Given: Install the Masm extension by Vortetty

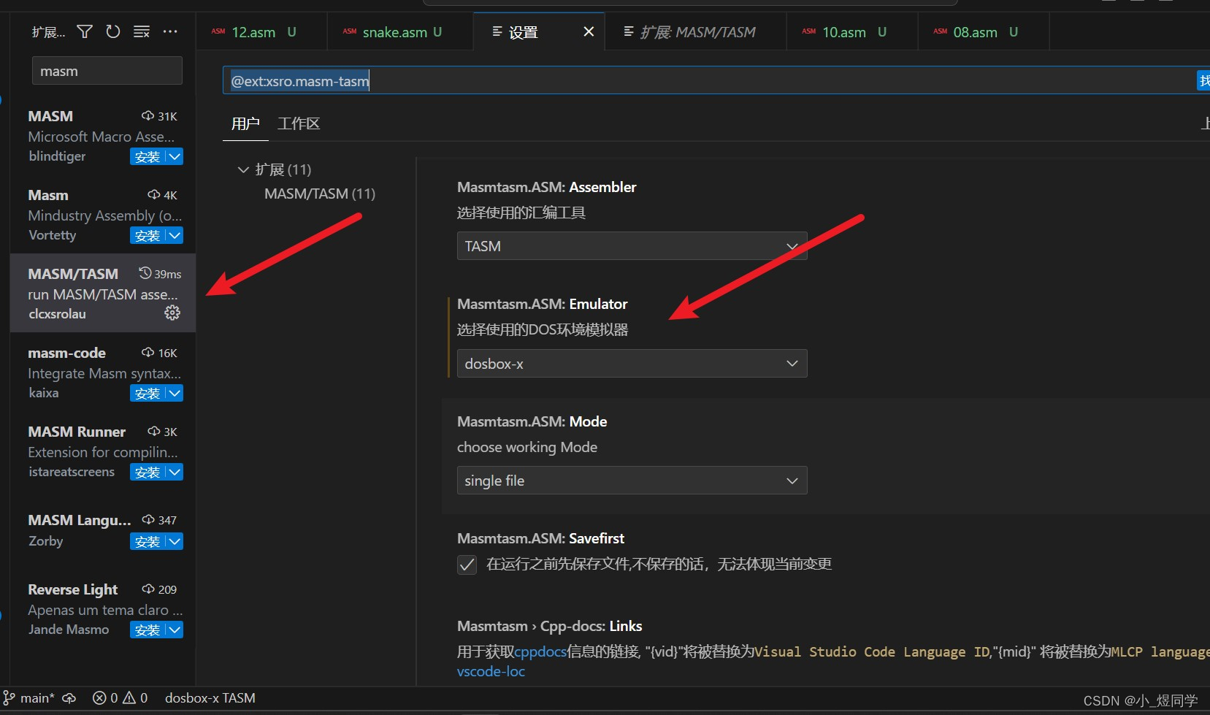Looking at the screenshot, I should pyautogui.click(x=148, y=235).
